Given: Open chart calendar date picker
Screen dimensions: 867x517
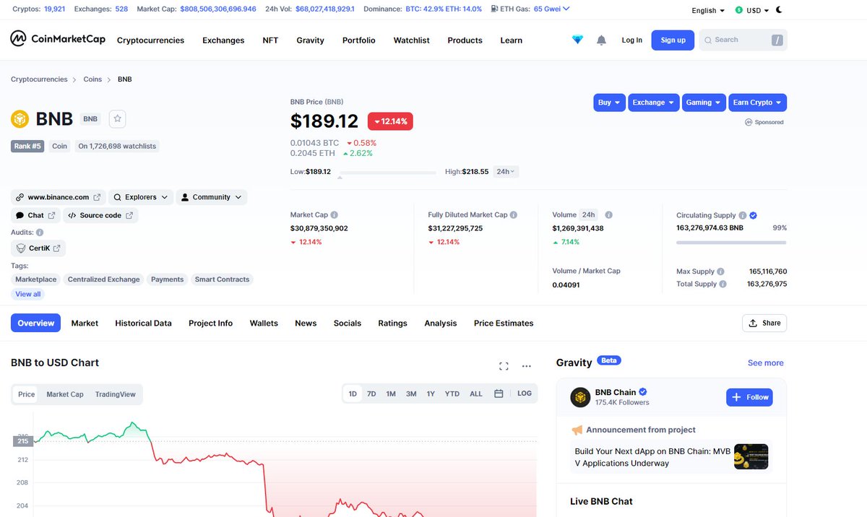Looking at the screenshot, I should click(x=499, y=394).
